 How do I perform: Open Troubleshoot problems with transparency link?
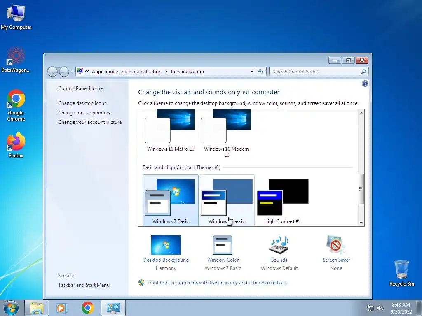click(217, 283)
